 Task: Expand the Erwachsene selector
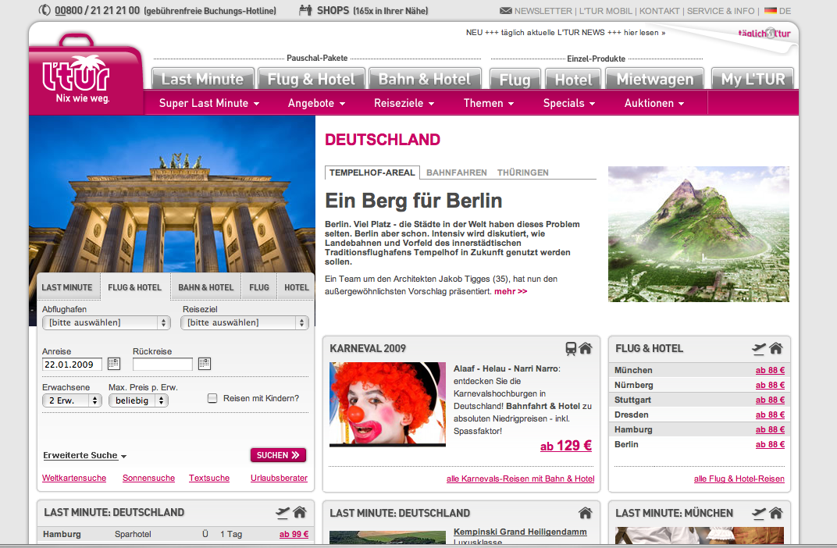point(72,400)
